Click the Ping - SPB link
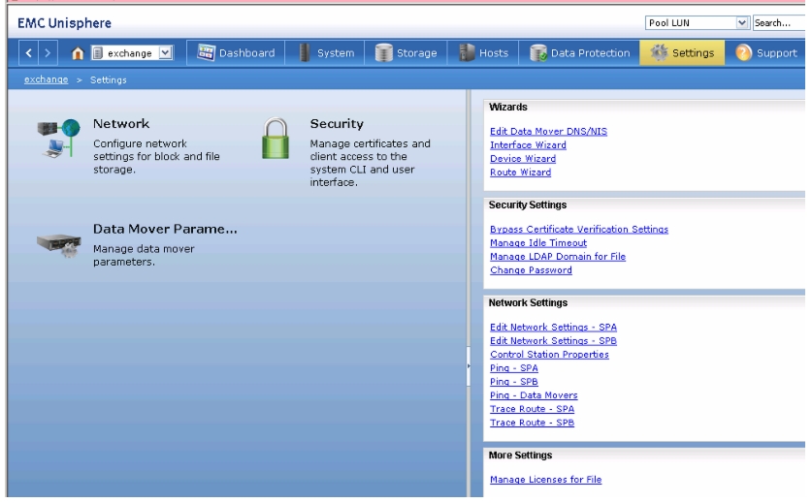The width and height of the screenshot is (812, 503). pyautogui.click(x=514, y=382)
